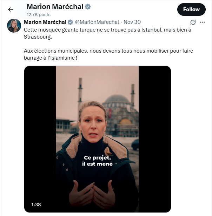This screenshot has height=216, width=212.
Task: Open Marion Maréchal's profile avatar
Action: [x=14, y=26]
